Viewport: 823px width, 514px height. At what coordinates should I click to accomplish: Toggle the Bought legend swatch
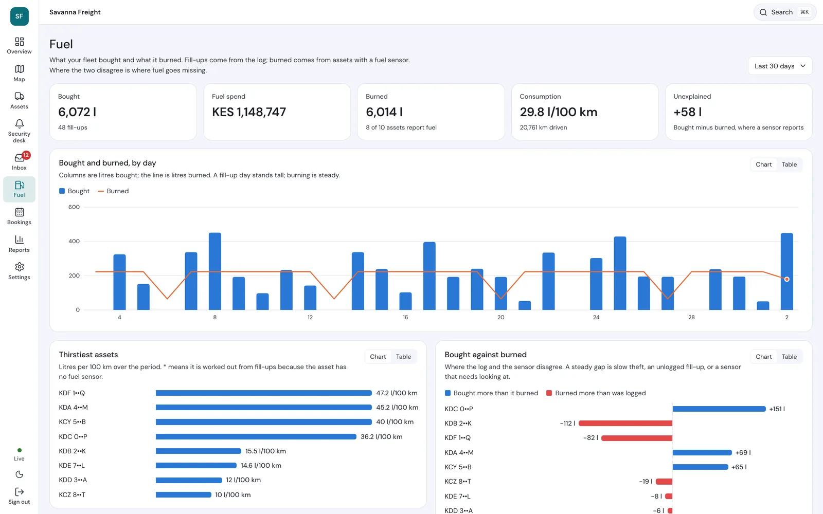click(x=62, y=191)
